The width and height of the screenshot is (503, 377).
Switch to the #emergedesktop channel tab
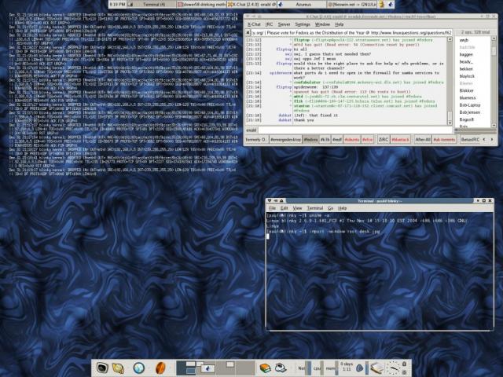pos(285,140)
